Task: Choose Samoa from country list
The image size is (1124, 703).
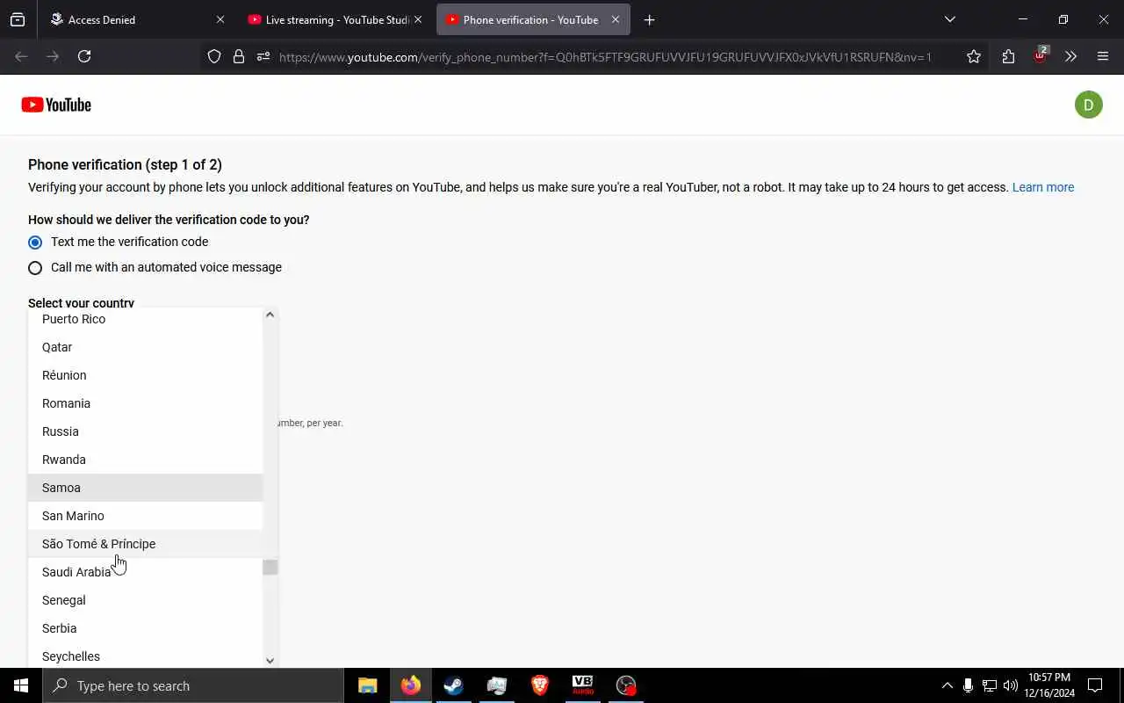Action: coord(146,488)
